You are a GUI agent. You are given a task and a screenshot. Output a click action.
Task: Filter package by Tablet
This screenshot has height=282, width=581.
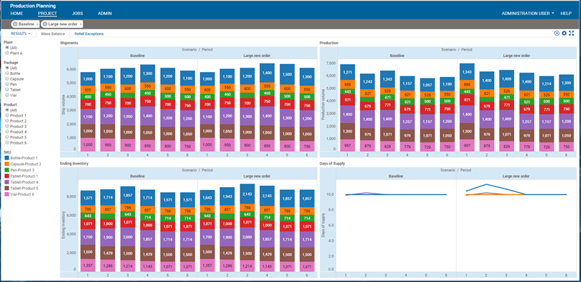click(7, 89)
